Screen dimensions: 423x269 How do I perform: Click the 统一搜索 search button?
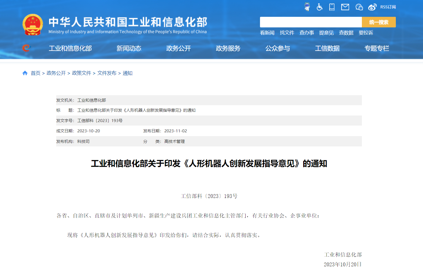[x=378, y=22]
